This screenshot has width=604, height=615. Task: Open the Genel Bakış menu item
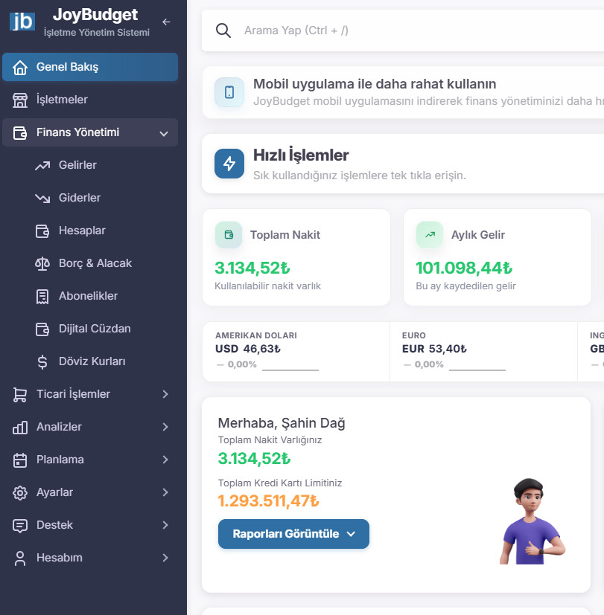point(90,67)
